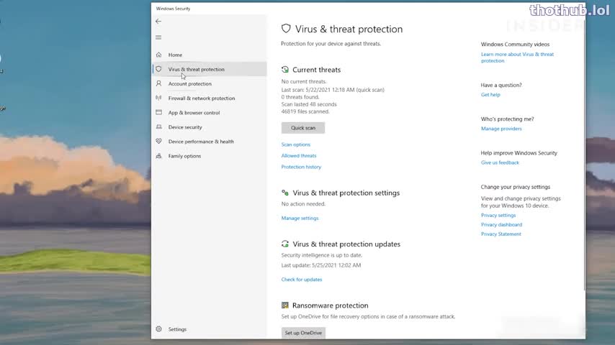The image size is (615, 345).
Task: Select Virus & threat protection sidebar item
Action: [210, 69]
